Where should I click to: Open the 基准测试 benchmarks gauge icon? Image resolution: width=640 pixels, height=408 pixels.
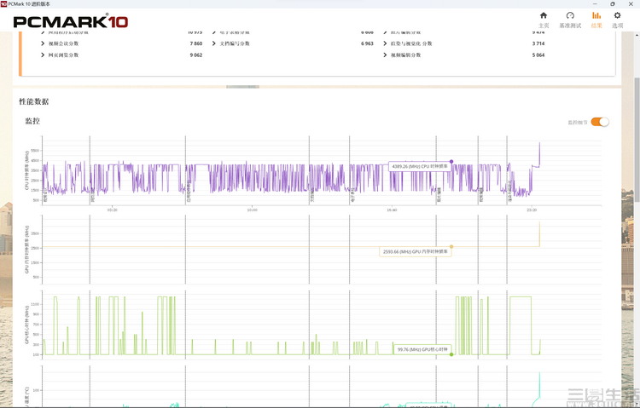tap(570, 15)
